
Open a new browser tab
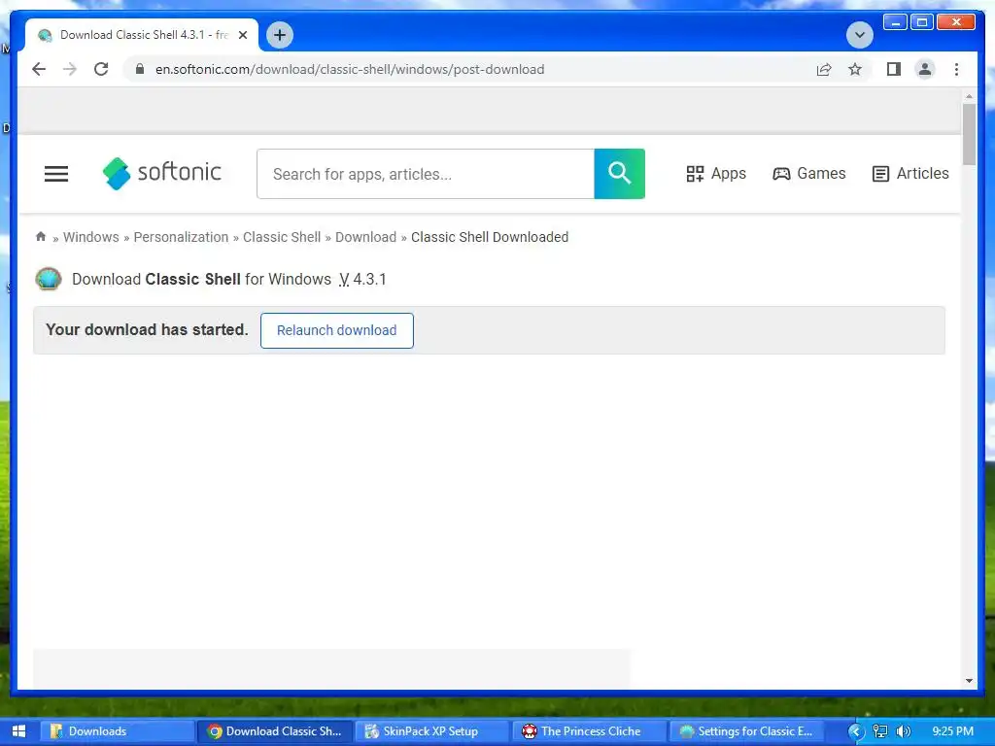[x=279, y=35]
